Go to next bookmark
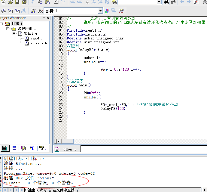Screen dimensions: 207x192 point(93,2)
